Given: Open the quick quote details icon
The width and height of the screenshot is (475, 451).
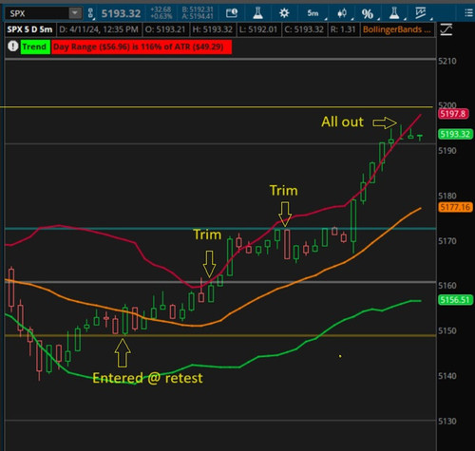Looking at the screenshot, I should [x=232, y=13].
